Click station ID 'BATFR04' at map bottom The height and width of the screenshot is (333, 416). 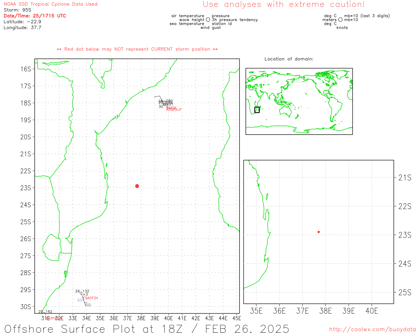click(x=54, y=319)
